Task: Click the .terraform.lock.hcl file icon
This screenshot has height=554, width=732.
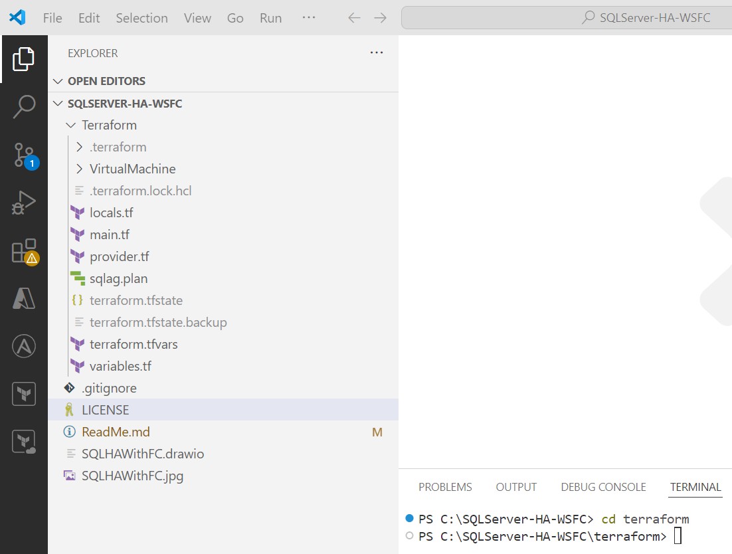Action: (x=79, y=191)
